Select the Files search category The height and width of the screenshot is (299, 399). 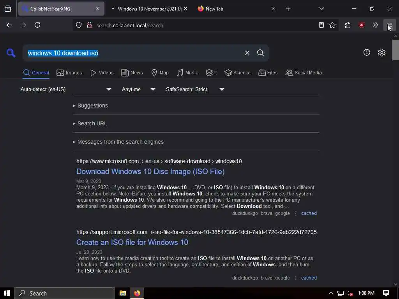coord(268,73)
